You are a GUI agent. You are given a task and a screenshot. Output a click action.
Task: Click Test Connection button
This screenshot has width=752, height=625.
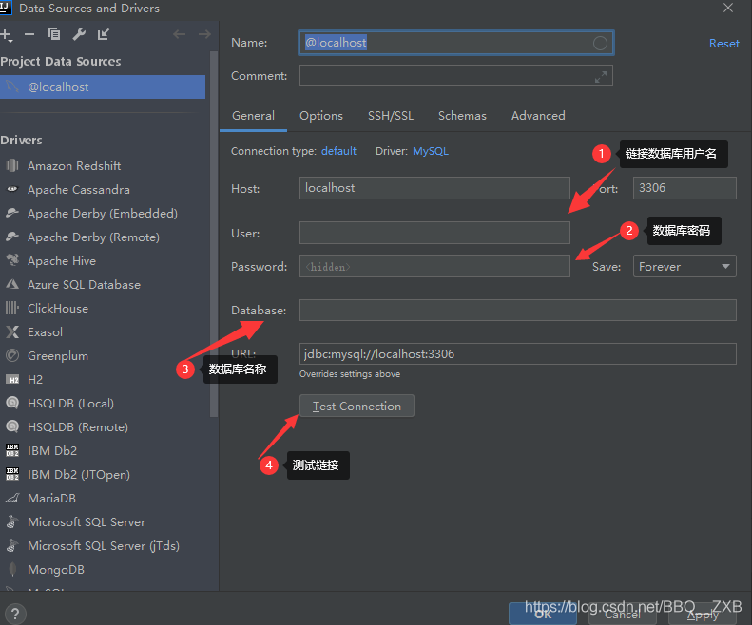pos(357,406)
